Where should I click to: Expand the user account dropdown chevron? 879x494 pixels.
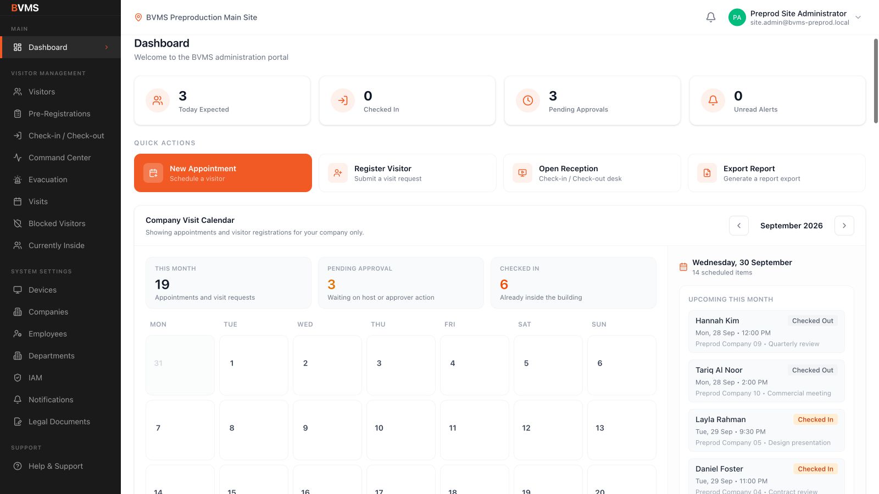click(858, 18)
